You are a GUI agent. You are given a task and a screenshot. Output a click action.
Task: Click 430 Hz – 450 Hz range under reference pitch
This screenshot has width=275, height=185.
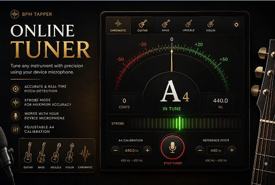(x=216, y=160)
